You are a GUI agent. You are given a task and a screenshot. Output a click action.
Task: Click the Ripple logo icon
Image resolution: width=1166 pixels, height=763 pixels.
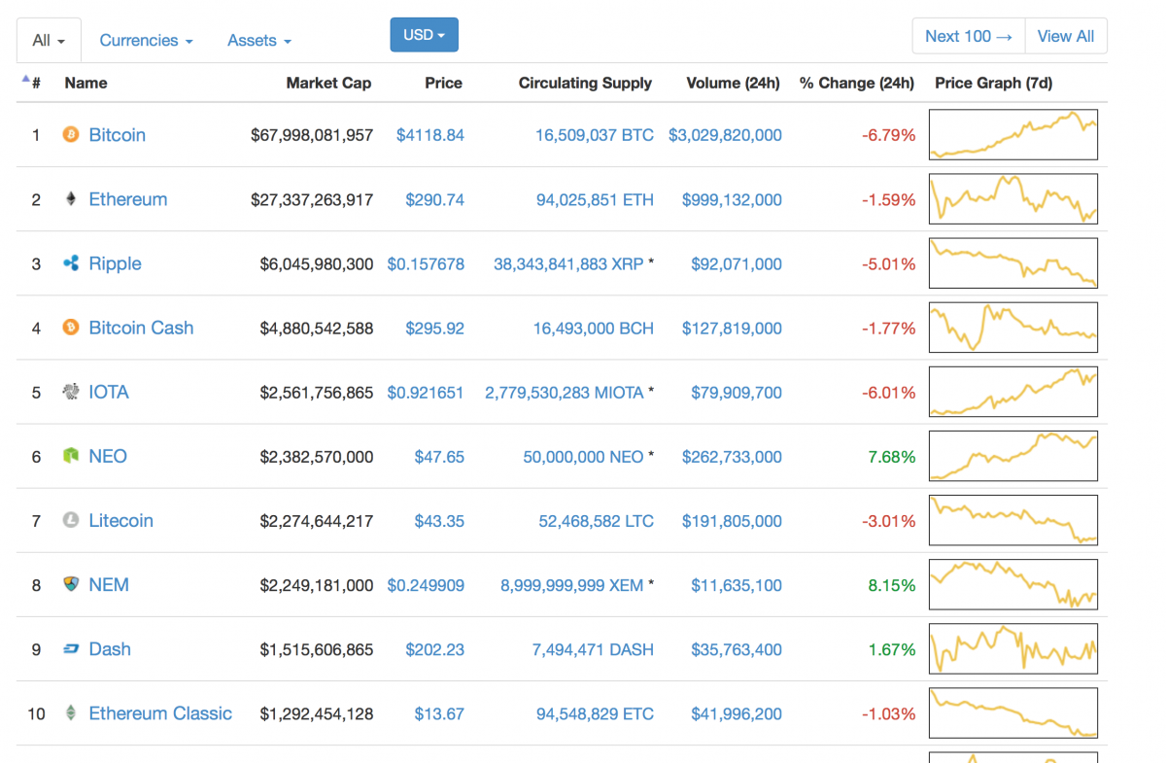click(x=70, y=263)
